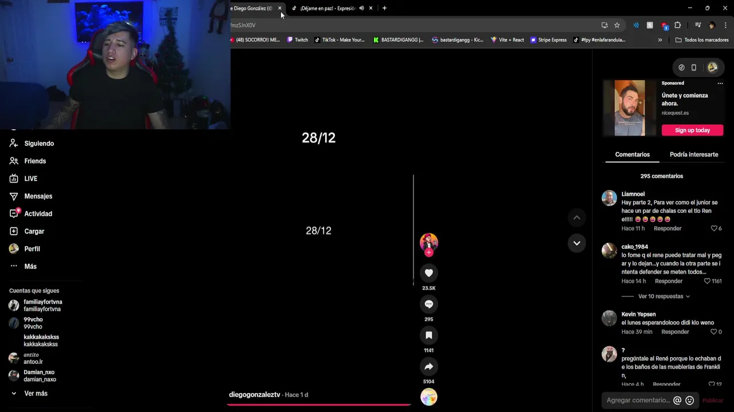Switch to 'Podría interesarte' tab
Screen dimensions: 734x412
click(694, 154)
